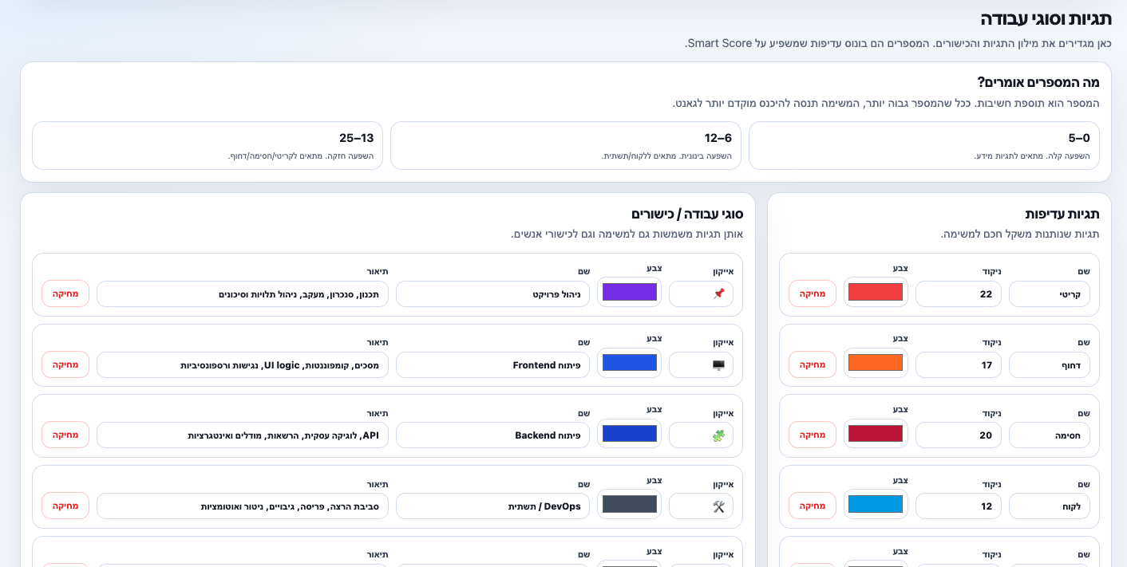Edit the name field containing חסימה

click(x=1050, y=435)
